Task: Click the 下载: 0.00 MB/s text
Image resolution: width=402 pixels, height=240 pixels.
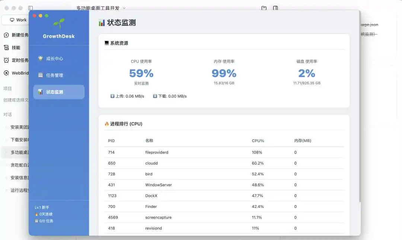Action: [172, 96]
